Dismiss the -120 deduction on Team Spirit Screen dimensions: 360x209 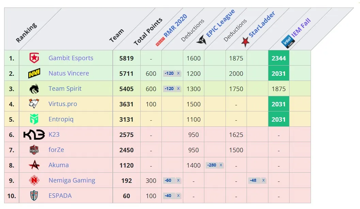pos(178,89)
